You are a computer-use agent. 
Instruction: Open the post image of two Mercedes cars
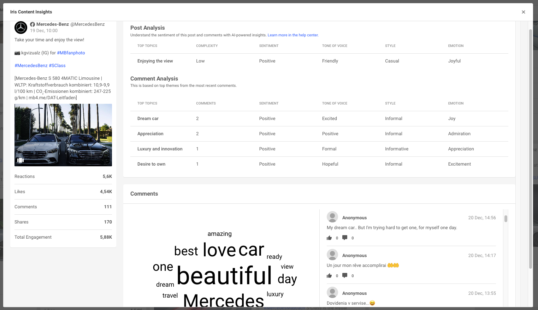(x=63, y=135)
